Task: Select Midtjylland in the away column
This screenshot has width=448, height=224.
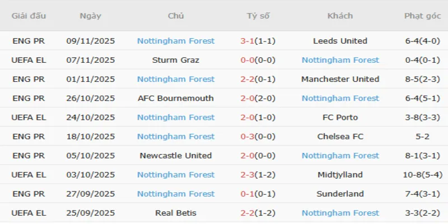Action: 340,175
